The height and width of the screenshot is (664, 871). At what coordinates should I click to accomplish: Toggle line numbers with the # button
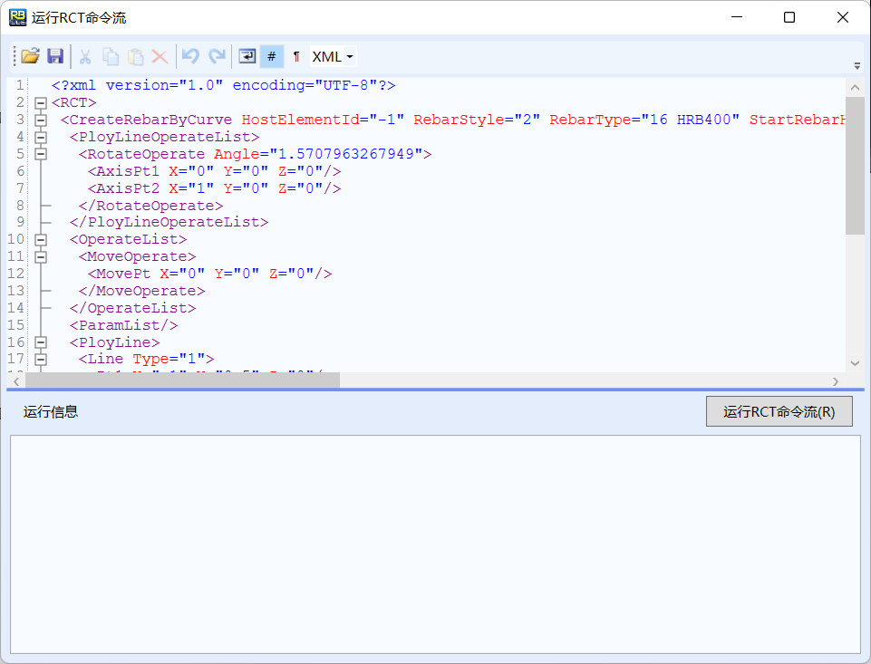pos(271,56)
